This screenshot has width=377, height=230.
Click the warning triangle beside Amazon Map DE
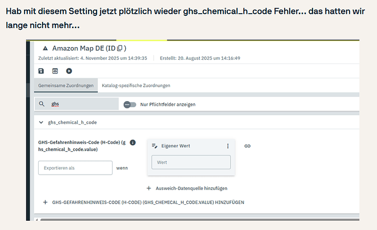[44, 49]
